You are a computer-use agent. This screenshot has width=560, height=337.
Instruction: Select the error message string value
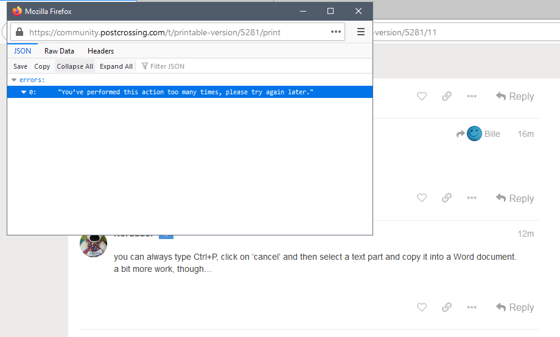coord(186,92)
